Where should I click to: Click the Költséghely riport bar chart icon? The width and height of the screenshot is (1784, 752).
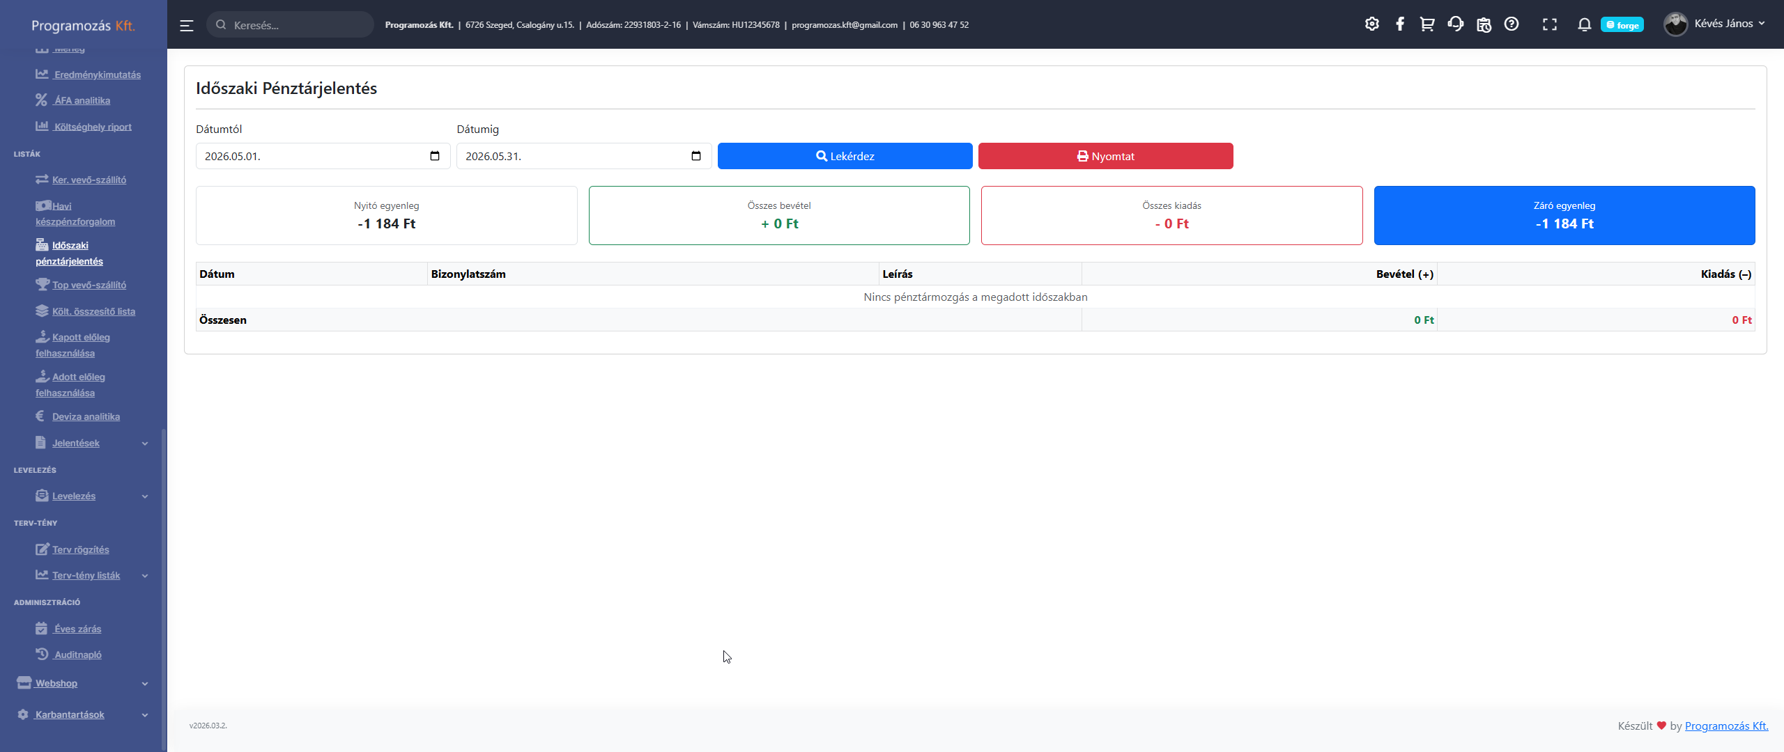[x=42, y=126]
